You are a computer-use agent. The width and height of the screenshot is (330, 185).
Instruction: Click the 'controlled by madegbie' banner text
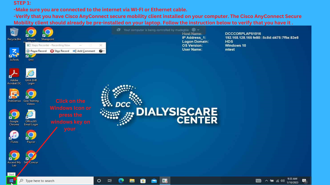click(x=156, y=30)
